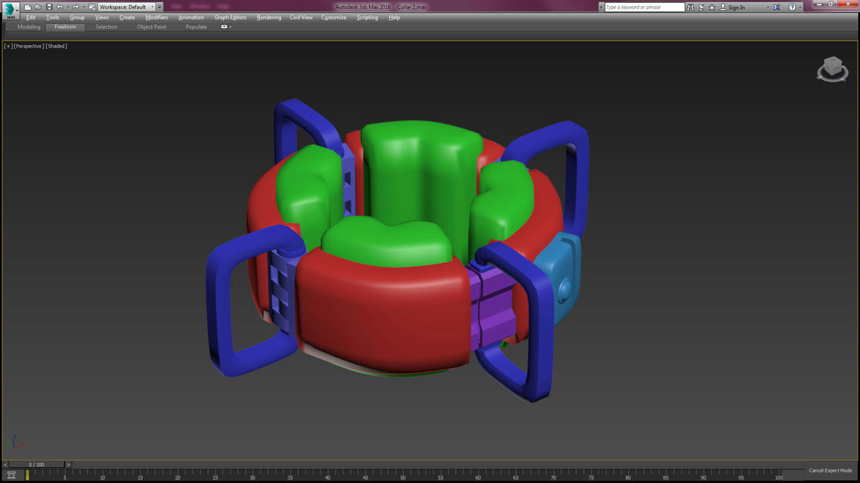Open the Help dropdown arrow
The width and height of the screenshot is (860, 483).
(800, 7)
